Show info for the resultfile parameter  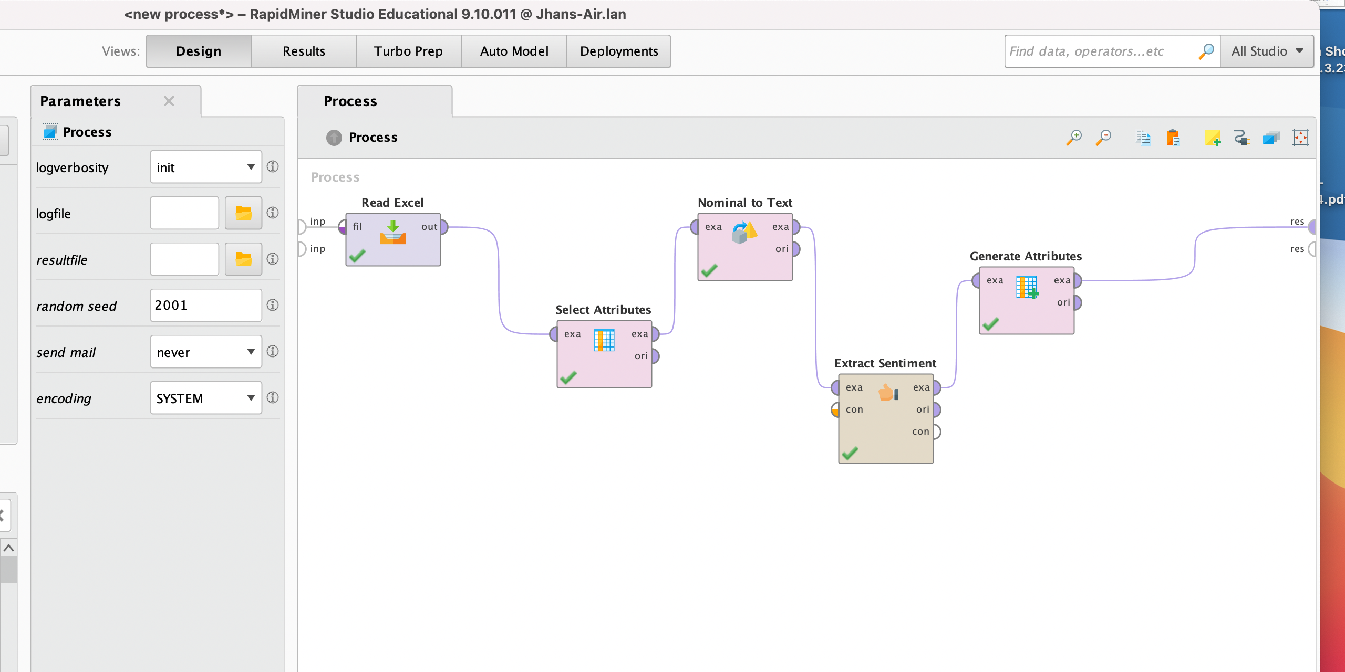pos(273,259)
